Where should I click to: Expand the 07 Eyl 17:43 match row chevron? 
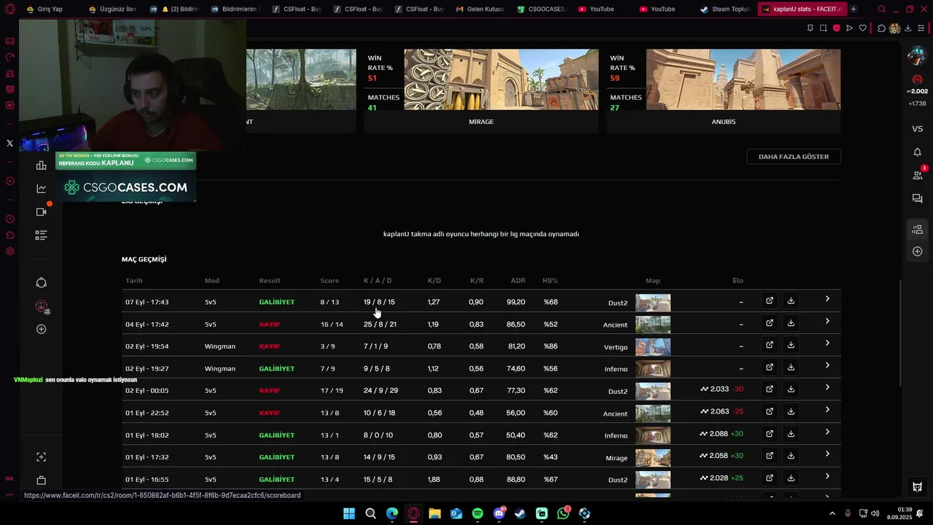point(827,299)
